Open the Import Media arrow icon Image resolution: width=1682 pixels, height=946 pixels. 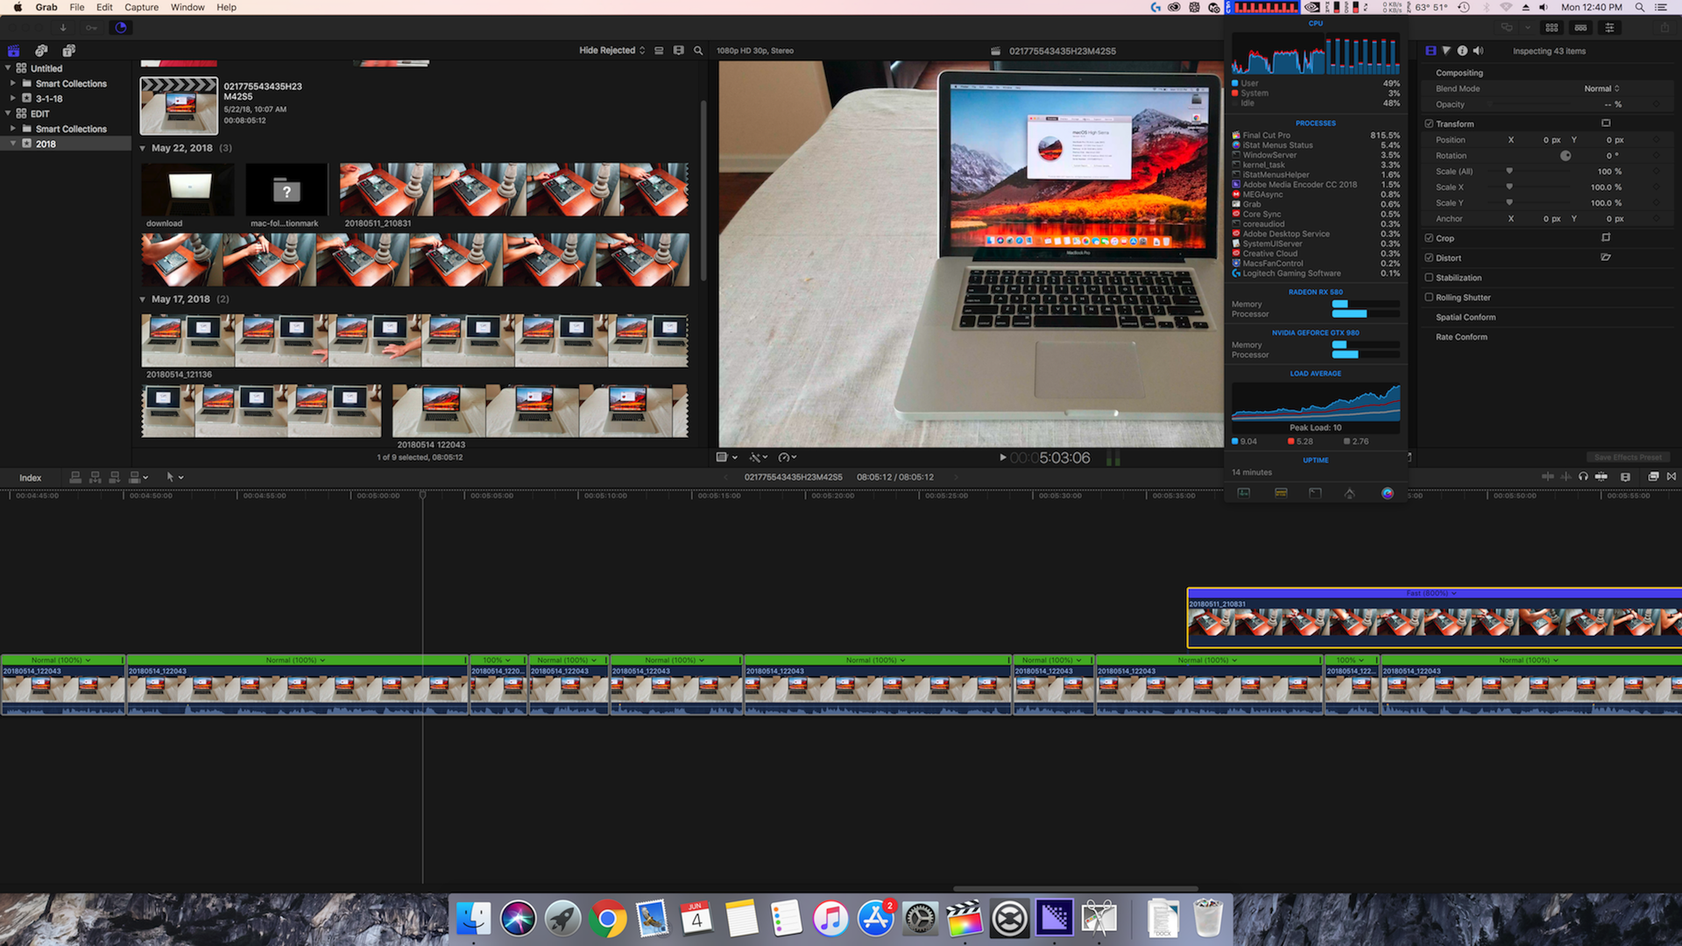click(63, 27)
